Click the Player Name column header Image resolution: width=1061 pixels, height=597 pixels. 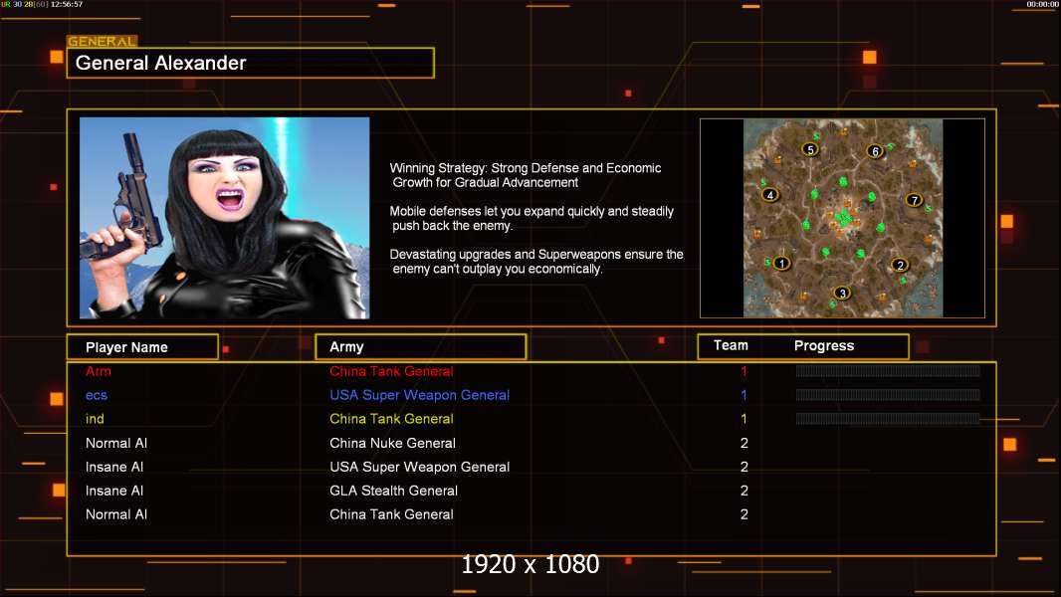[x=142, y=347]
